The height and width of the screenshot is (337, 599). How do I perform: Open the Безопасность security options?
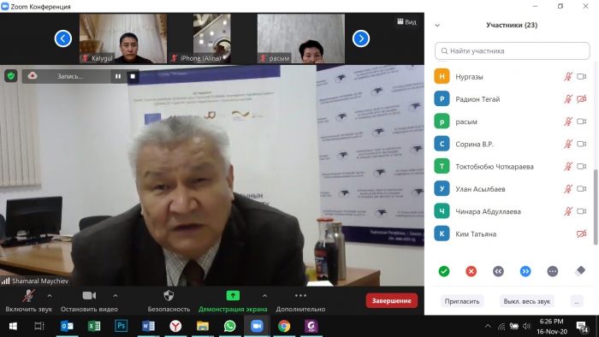pos(169,301)
